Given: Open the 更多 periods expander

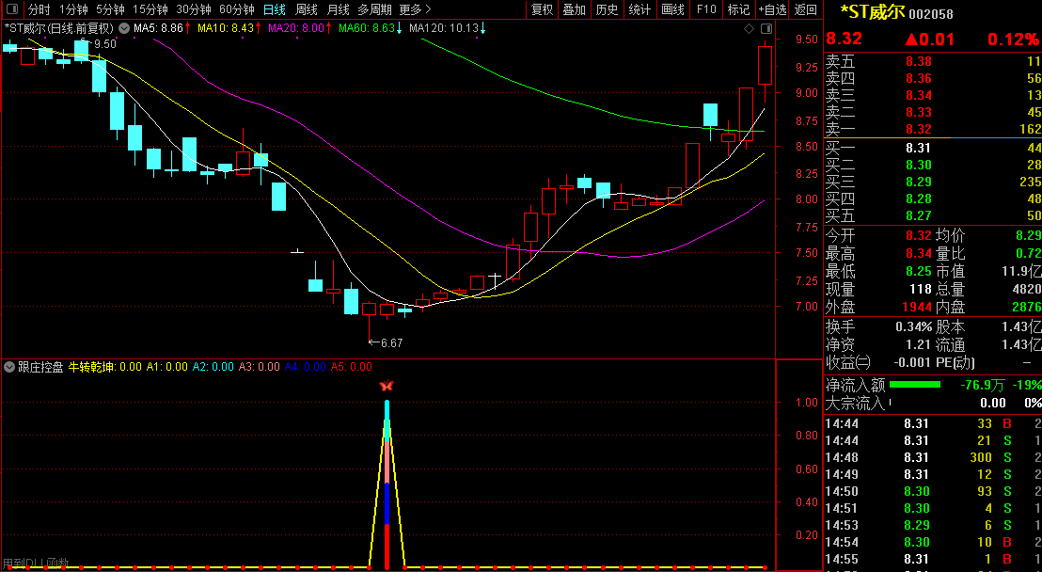Looking at the screenshot, I should coord(415,9).
